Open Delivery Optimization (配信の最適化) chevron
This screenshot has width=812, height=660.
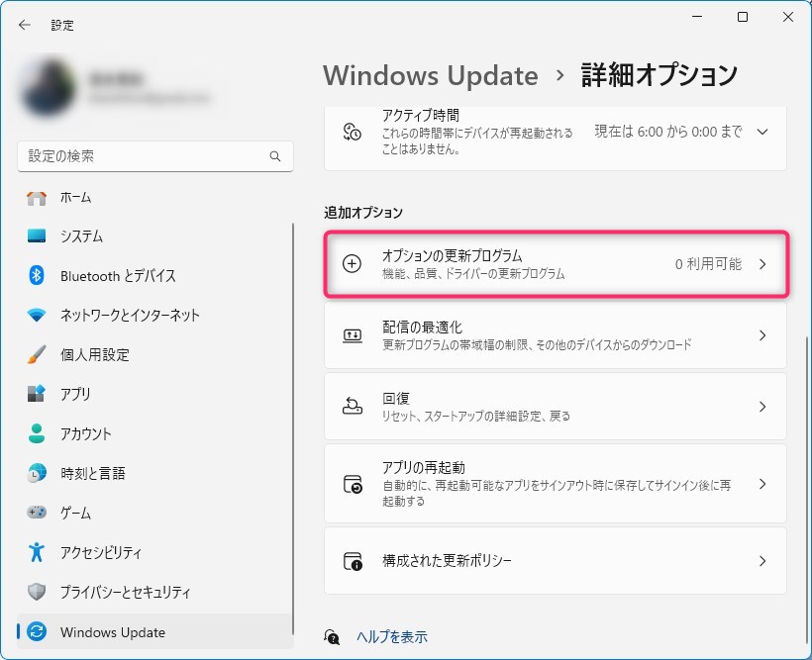point(761,335)
